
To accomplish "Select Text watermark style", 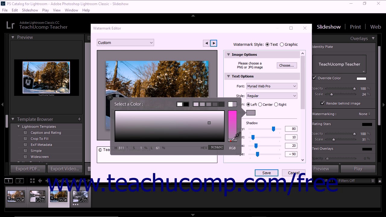I will click(x=267, y=45).
